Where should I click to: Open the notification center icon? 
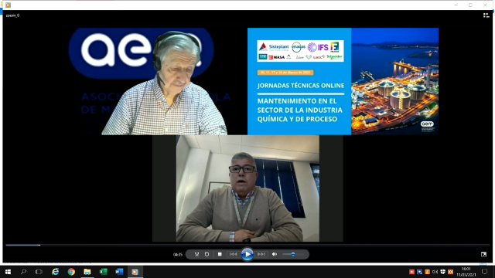485,272
